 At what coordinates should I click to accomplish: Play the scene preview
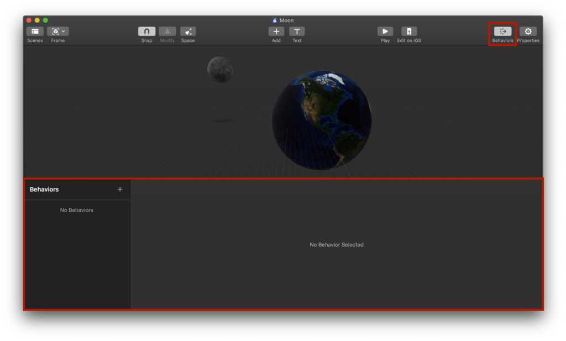(x=385, y=32)
